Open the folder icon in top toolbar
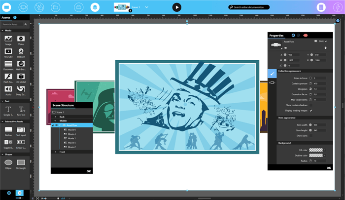 [x=55, y=7]
